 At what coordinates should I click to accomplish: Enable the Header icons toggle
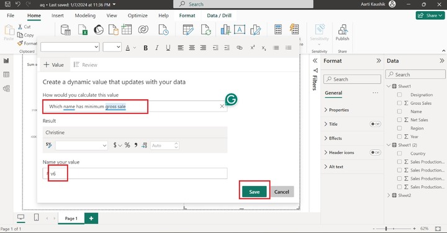(x=375, y=152)
